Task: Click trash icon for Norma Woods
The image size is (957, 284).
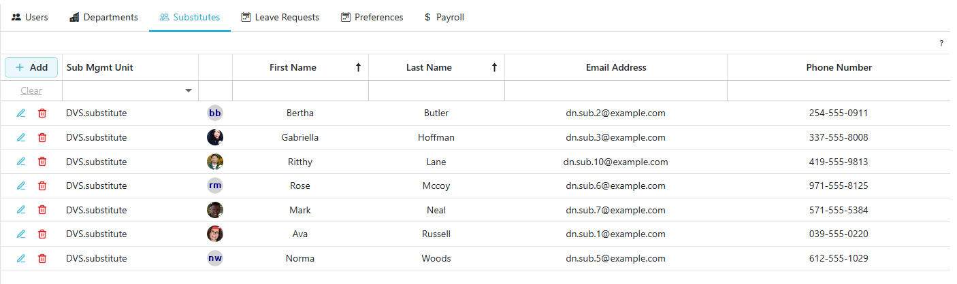Action: coord(42,259)
